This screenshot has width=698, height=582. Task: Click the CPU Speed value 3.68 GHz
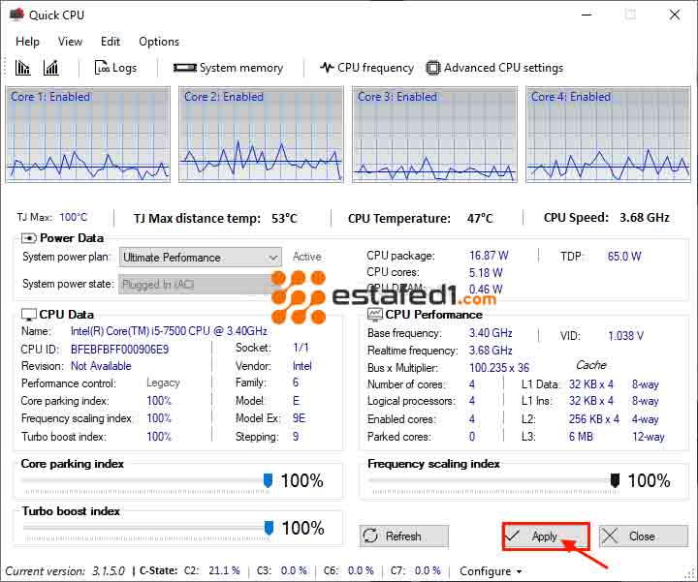(644, 218)
